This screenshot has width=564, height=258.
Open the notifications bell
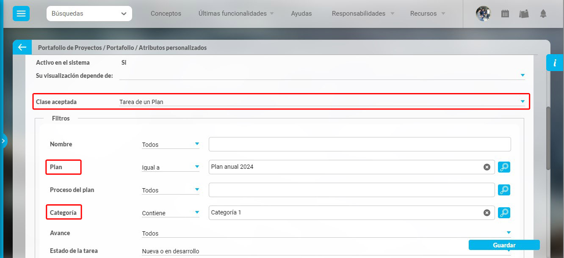tap(543, 14)
